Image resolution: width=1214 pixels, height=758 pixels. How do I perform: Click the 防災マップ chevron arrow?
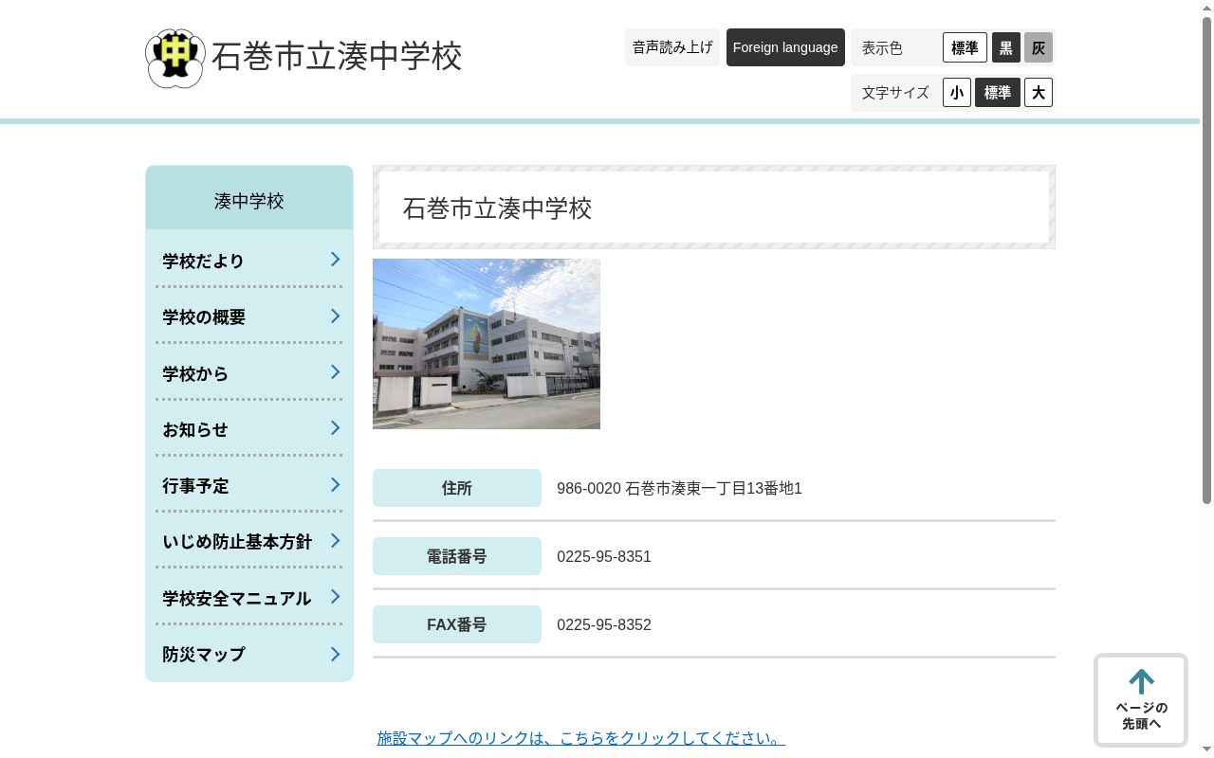tap(335, 654)
